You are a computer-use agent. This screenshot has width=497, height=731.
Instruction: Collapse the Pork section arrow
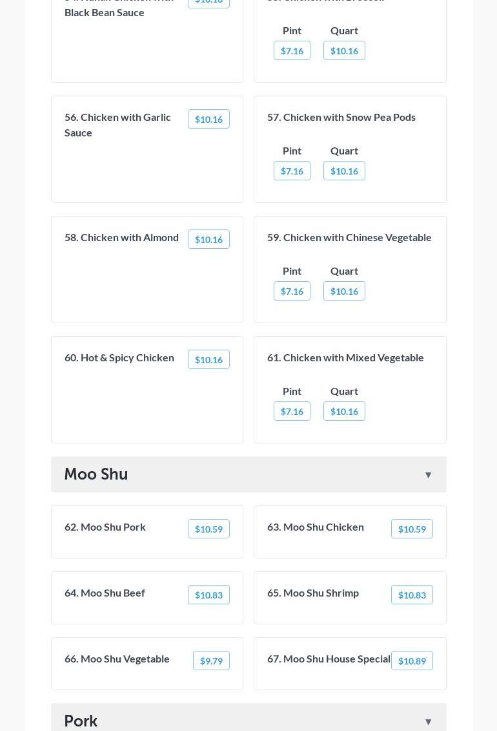click(428, 721)
